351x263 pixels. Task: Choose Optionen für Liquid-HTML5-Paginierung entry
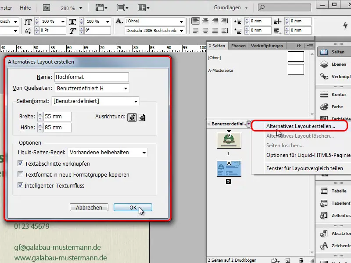308,155
